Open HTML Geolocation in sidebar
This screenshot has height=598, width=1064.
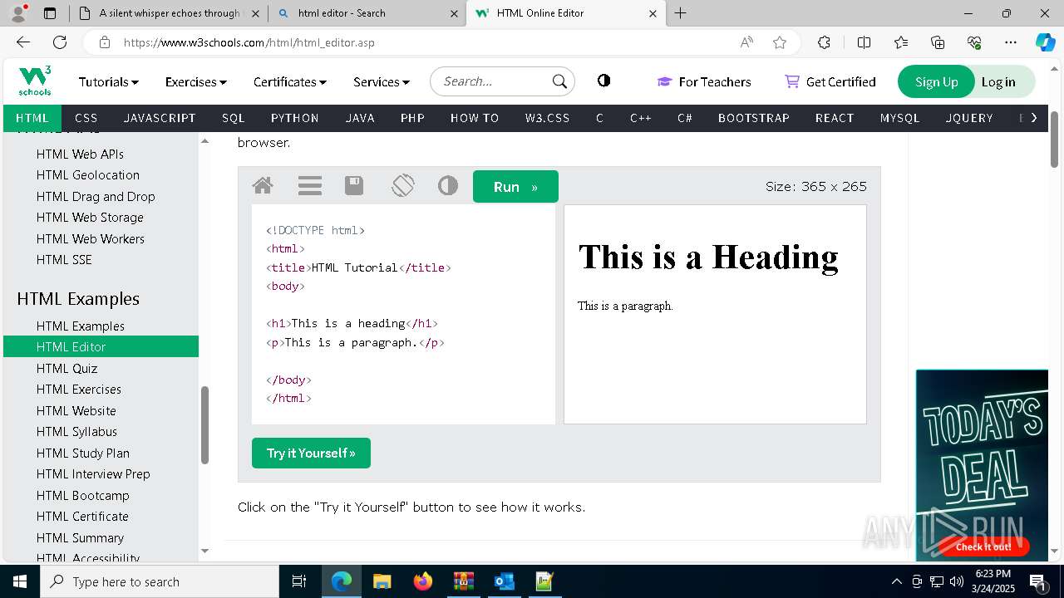pos(88,174)
